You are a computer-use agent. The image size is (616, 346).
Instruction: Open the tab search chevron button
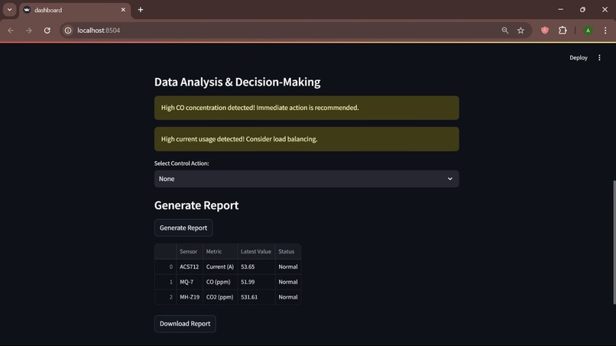tap(9, 10)
